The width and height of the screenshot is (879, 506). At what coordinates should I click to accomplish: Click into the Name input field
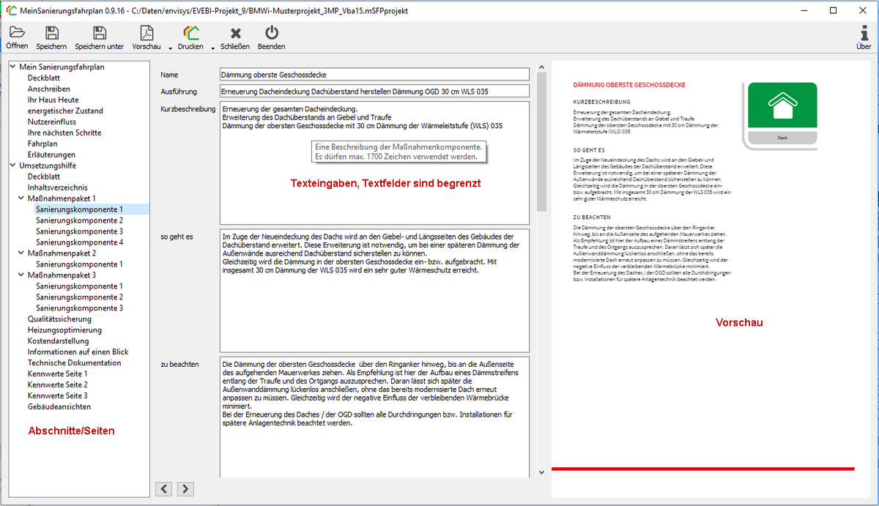[374, 75]
